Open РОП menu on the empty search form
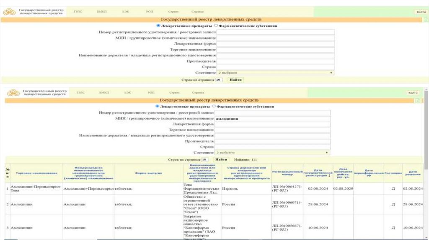Image resolution: width=429 pixels, height=240 pixels. click(150, 12)
